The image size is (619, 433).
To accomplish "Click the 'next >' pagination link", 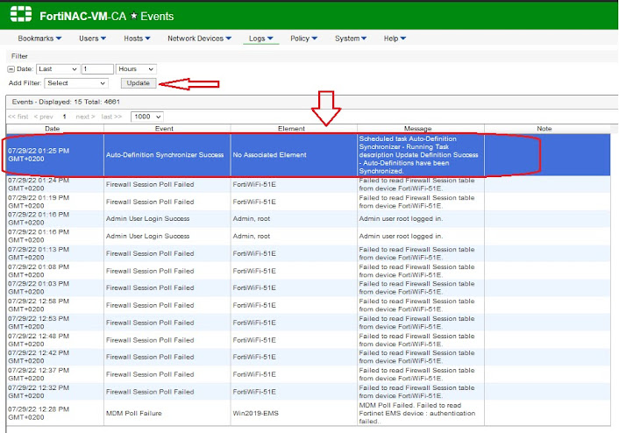I will (85, 117).
